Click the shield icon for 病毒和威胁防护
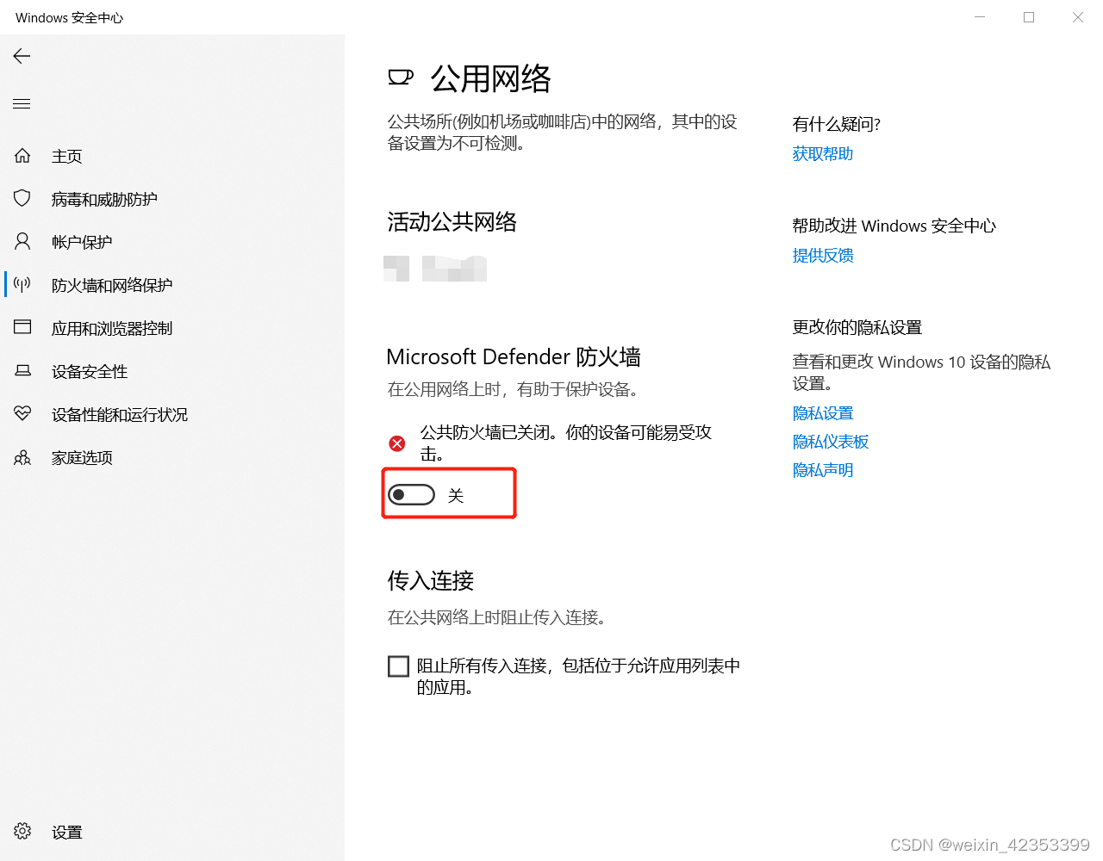Screen dimensions: 1103x861 pyautogui.click(x=22, y=198)
